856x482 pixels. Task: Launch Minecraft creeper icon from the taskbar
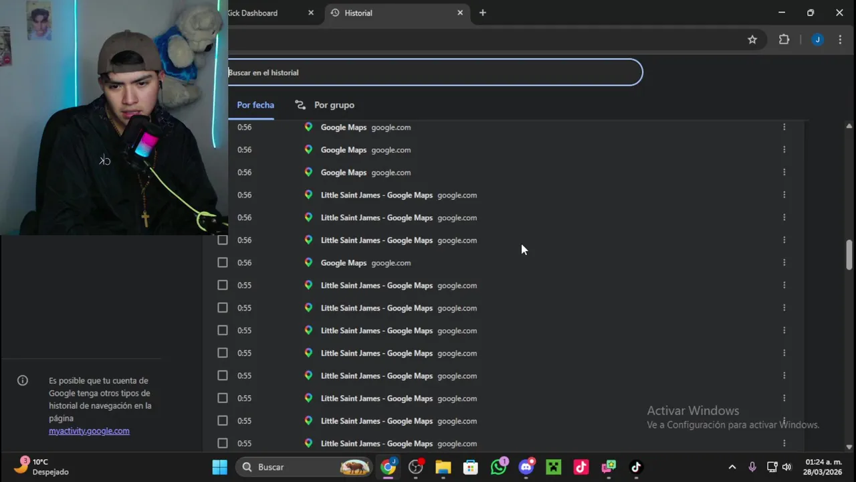[554, 467]
